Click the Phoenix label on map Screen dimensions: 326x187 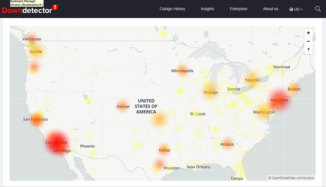[x=87, y=146]
